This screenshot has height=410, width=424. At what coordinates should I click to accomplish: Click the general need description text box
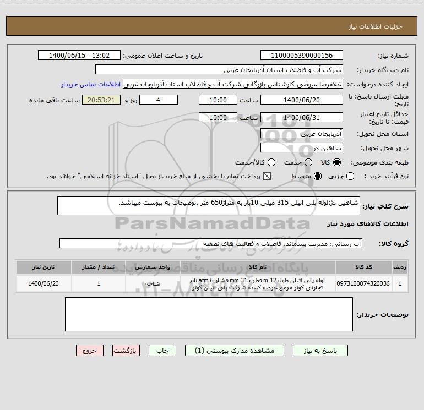pyautogui.click(x=209, y=206)
